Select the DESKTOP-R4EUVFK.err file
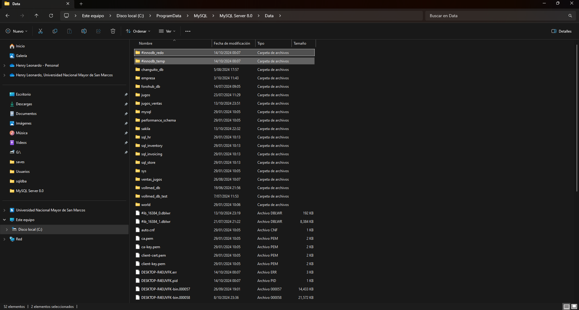This screenshot has height=310, width=579. tap(224, 272)
